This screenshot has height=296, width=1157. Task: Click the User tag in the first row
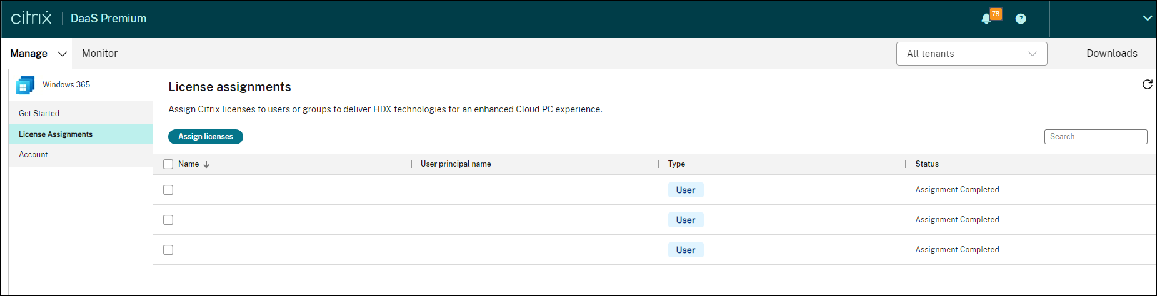(686, 190)
